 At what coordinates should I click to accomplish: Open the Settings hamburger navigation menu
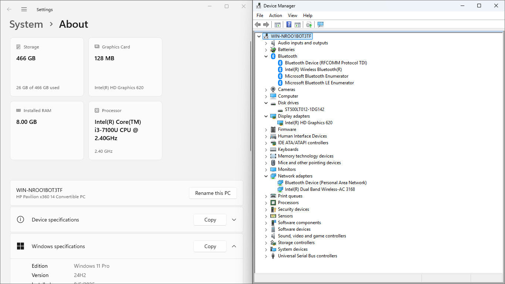point(24,9)
